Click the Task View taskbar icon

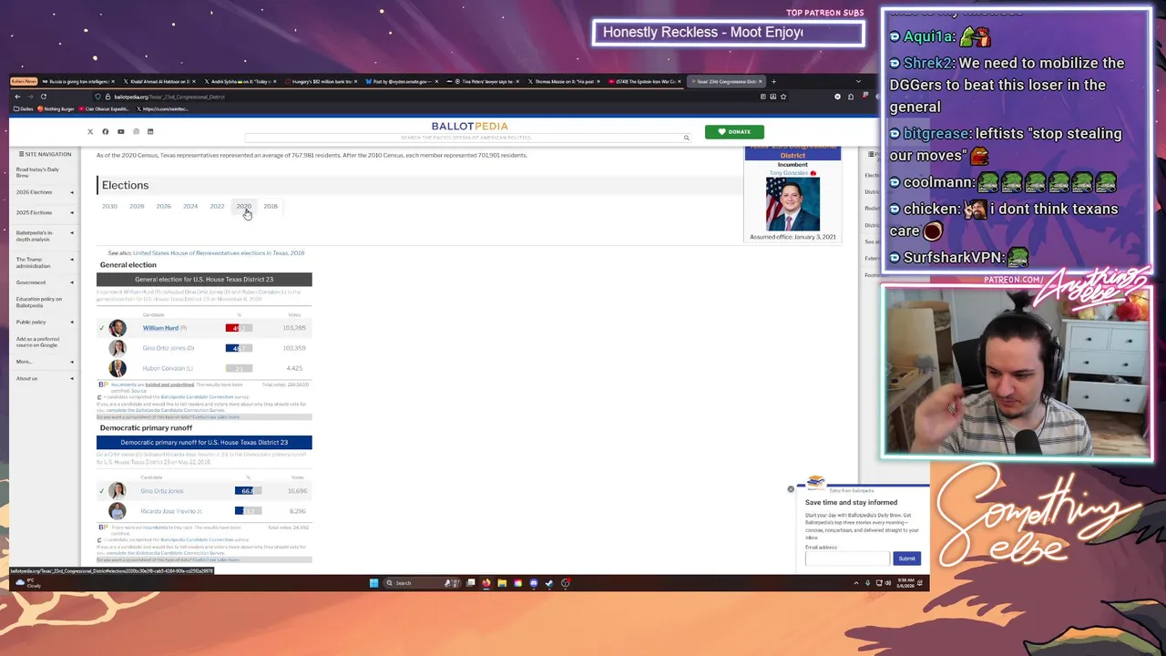pyautogui.click(x=471, y=583)
